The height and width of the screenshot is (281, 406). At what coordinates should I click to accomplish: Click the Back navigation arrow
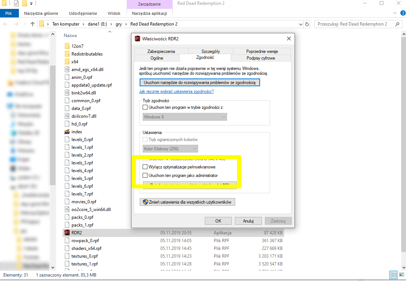coord(6,24)
